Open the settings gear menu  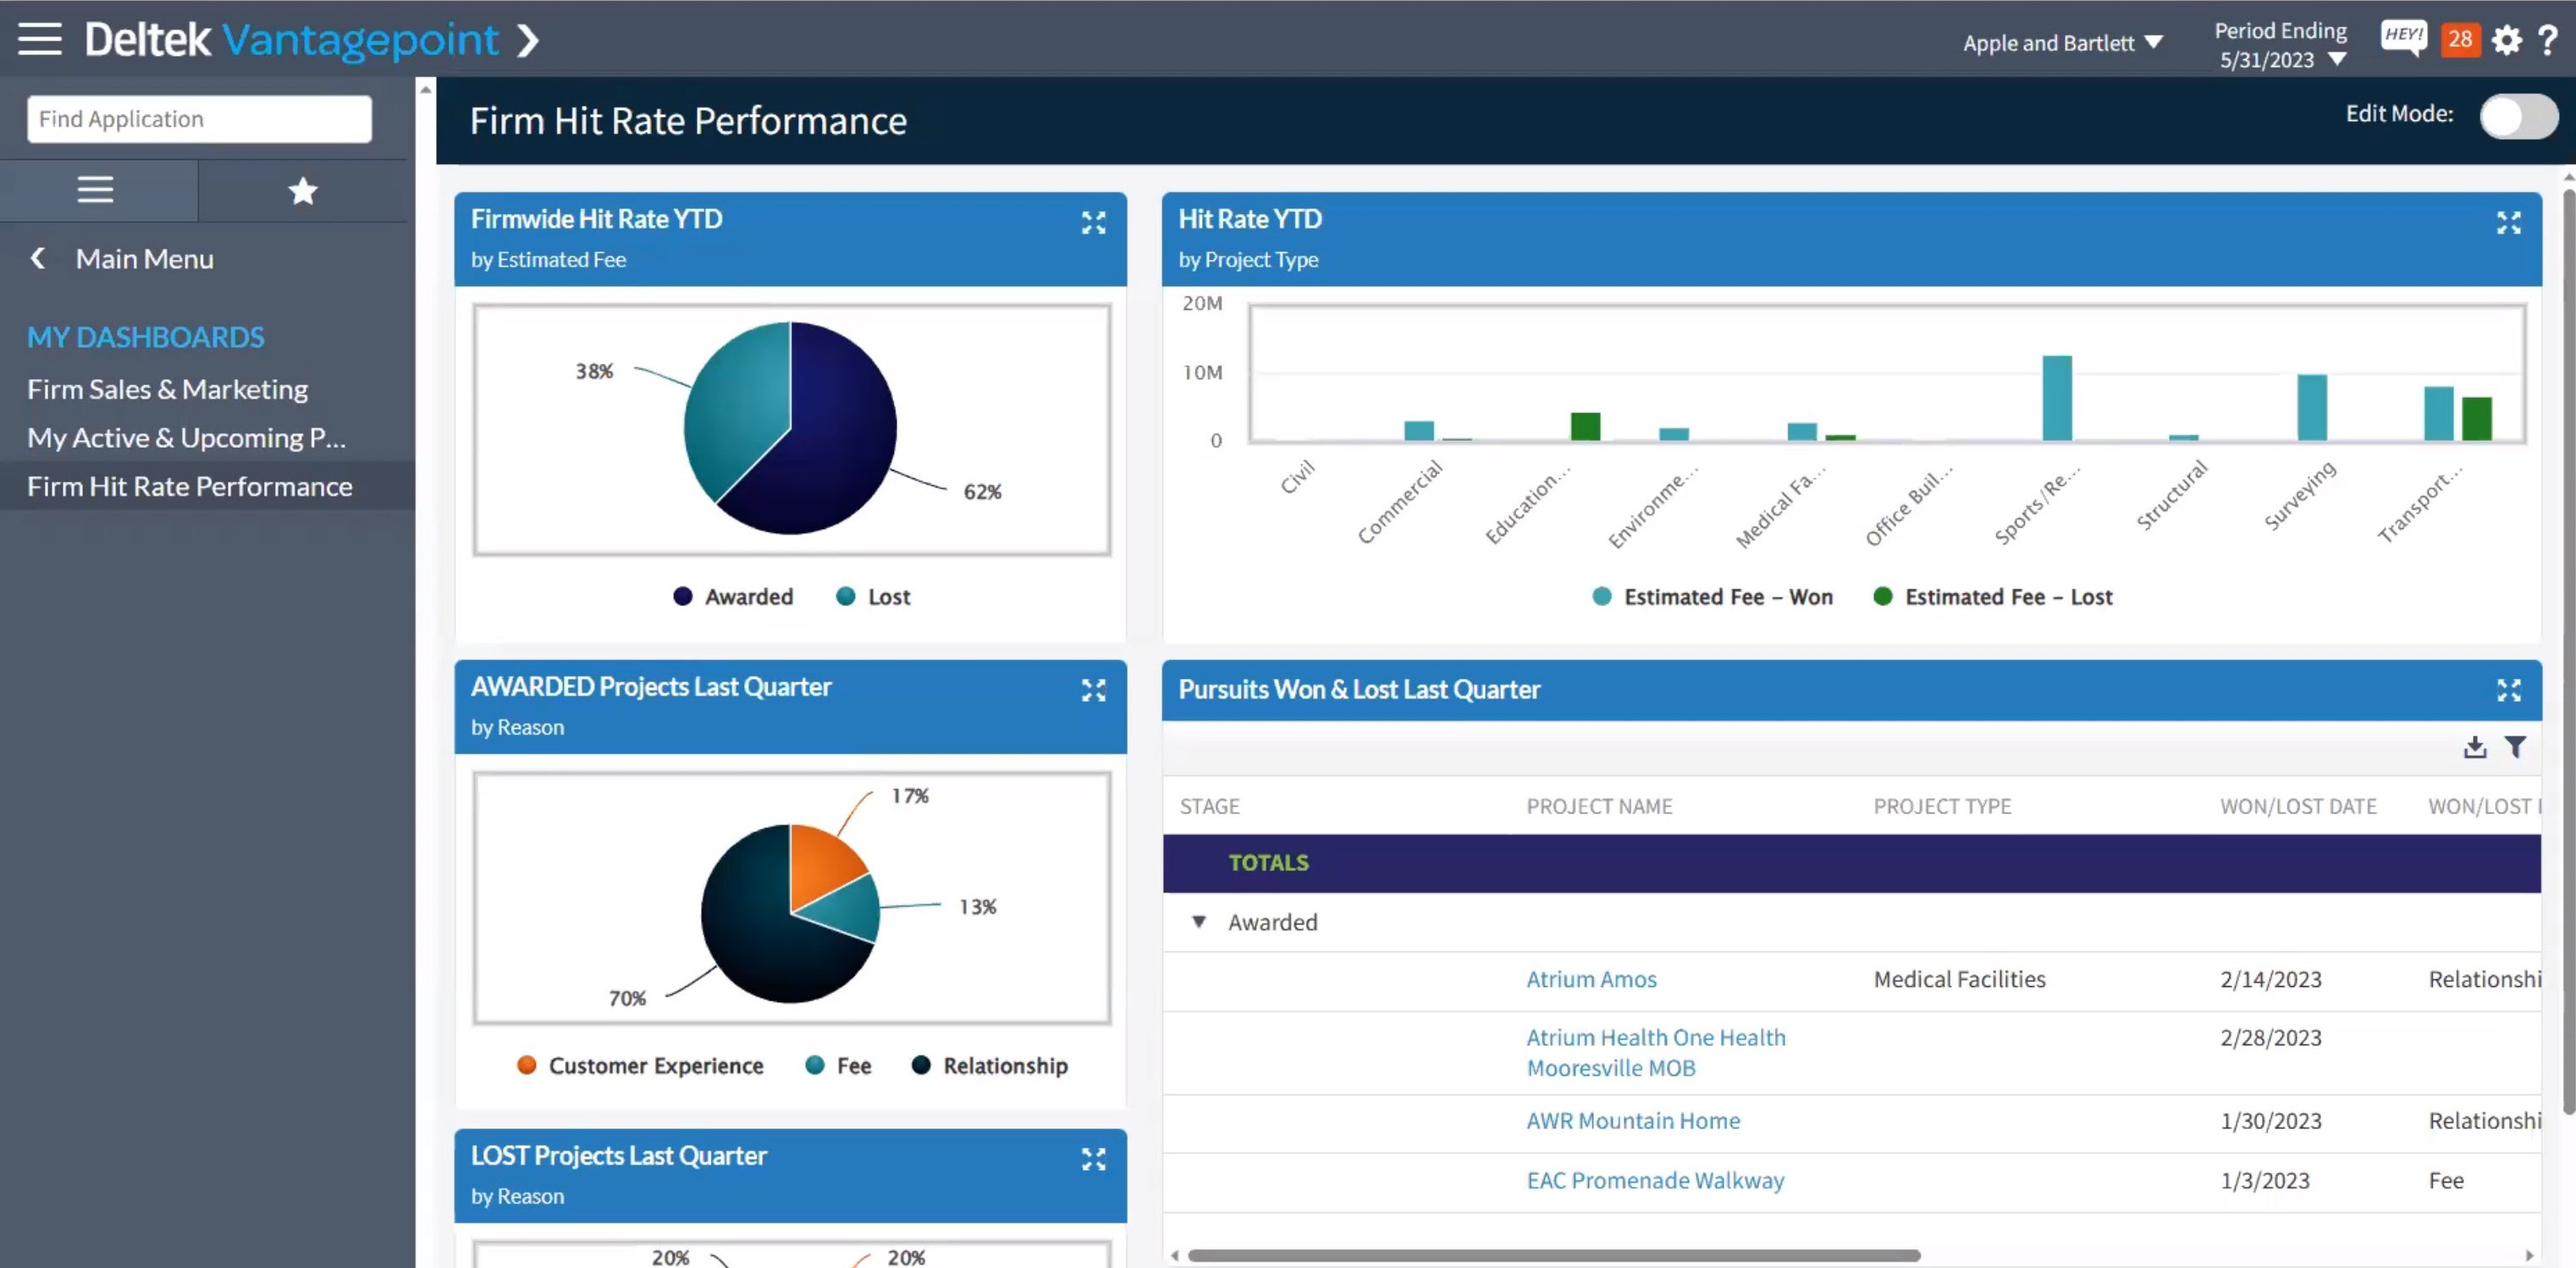coord(2508,40)
